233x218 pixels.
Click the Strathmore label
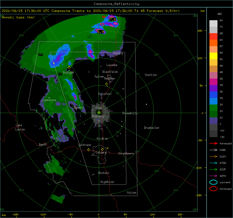(x=126, y=153)
